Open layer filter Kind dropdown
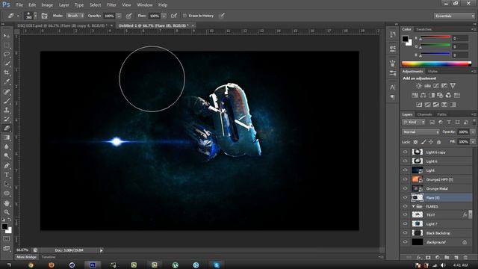Viewport: 478px width, 269px height. point(414,123)
